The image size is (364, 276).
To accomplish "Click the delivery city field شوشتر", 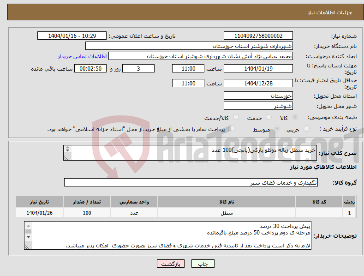I will coord(258,106).
